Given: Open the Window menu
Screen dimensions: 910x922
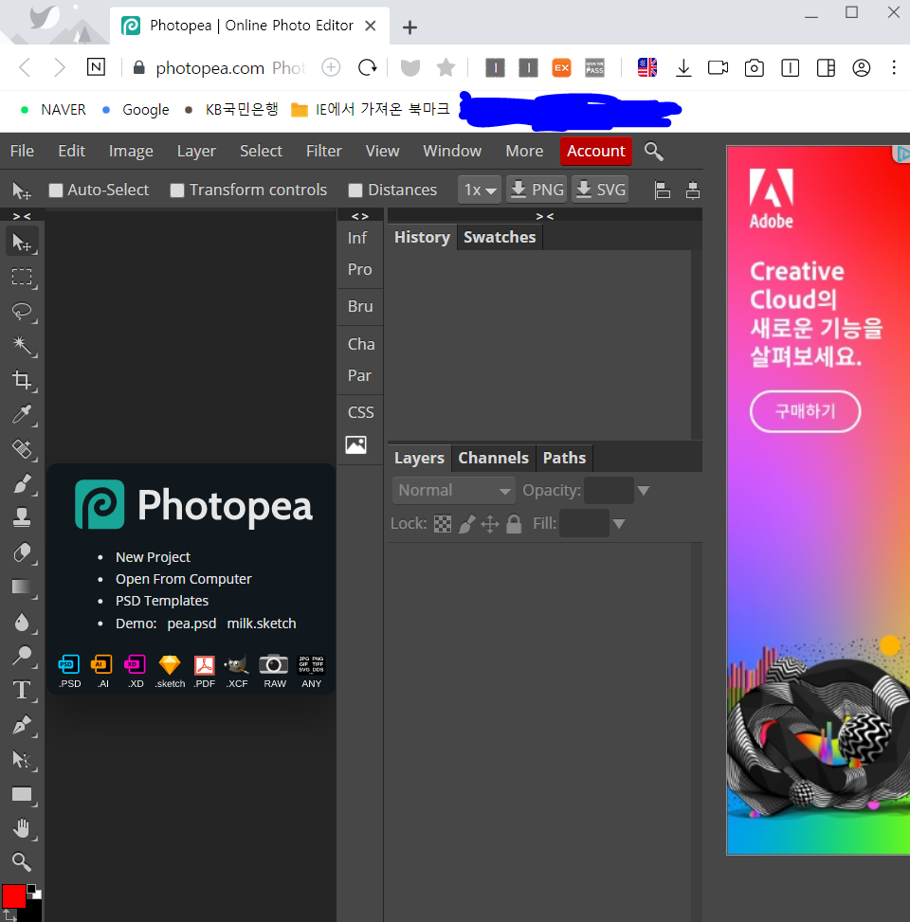Looking at the screenshot, I should click(452, 151).
